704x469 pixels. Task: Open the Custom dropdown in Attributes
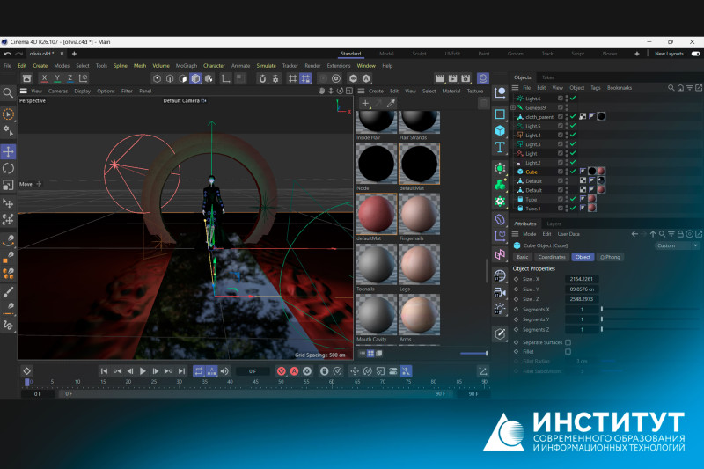(678, 245)
